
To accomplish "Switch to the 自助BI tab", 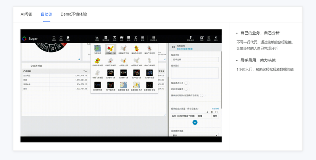I will point(46,14).
